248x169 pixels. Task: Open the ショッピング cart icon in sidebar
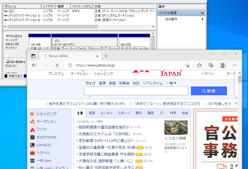tap(32, 114)
